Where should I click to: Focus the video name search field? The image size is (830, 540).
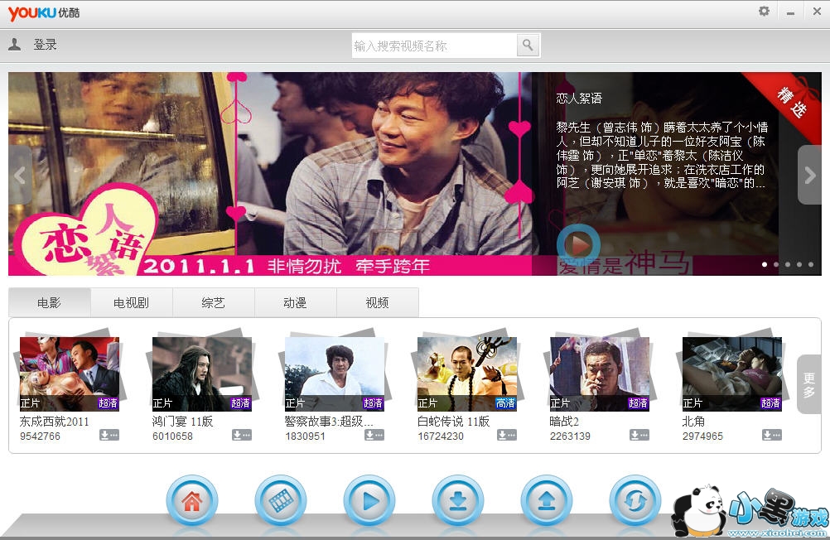(x=434, y=46)
